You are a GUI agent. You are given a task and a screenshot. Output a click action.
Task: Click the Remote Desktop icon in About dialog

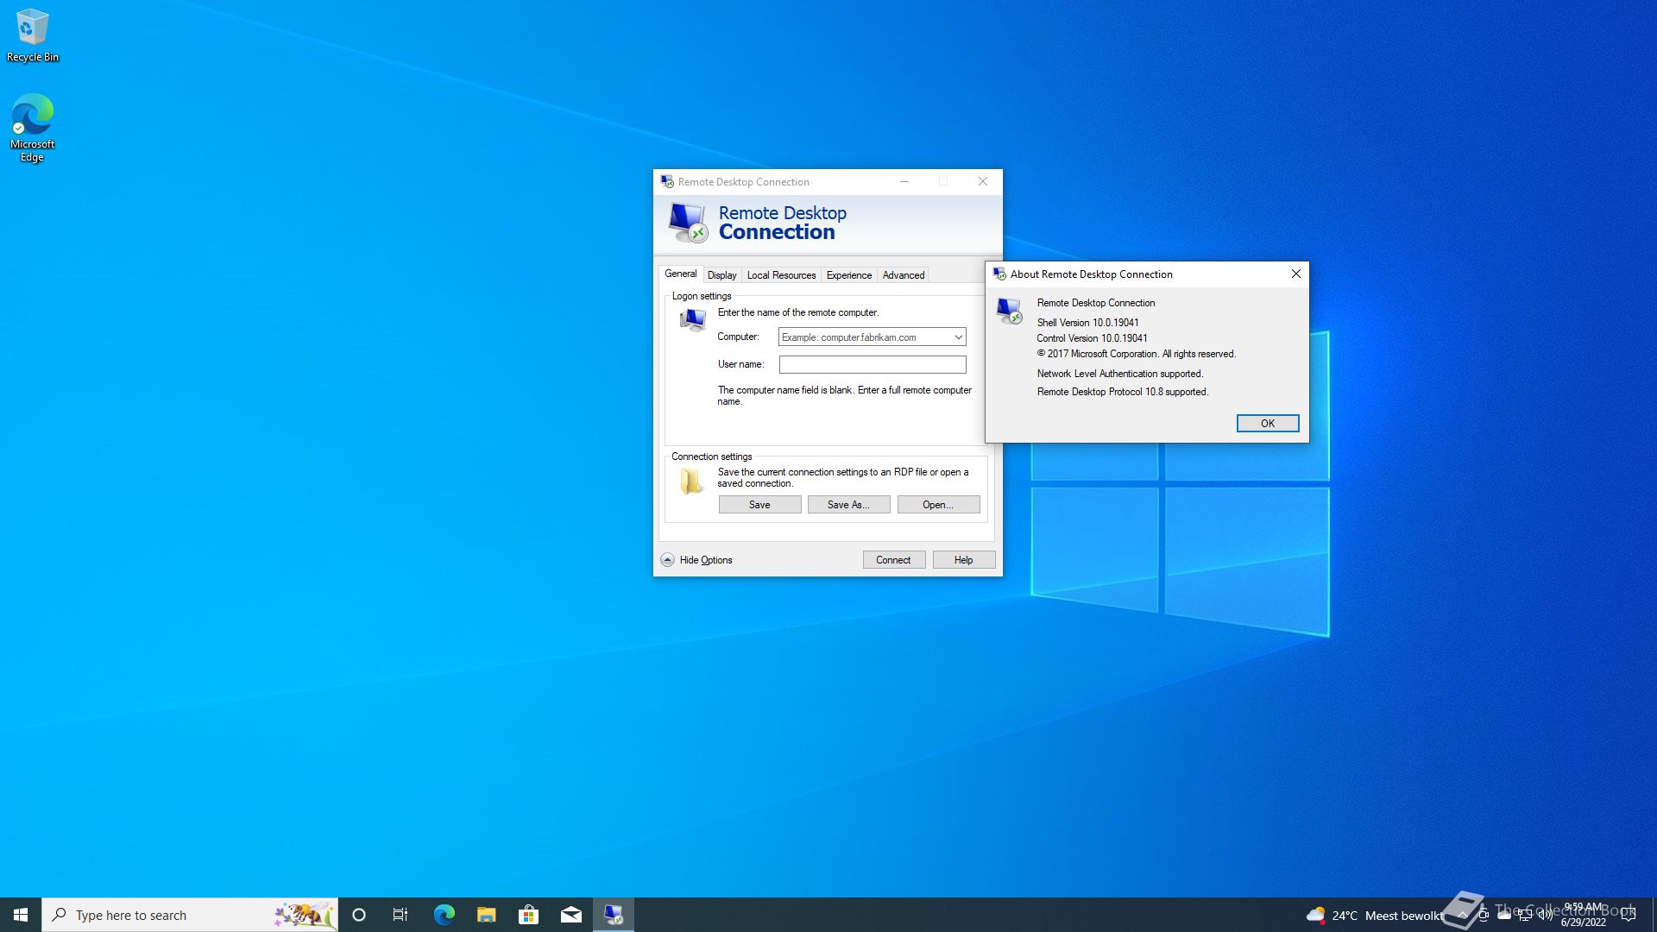pyautogui.click(x=1009, y=311)
